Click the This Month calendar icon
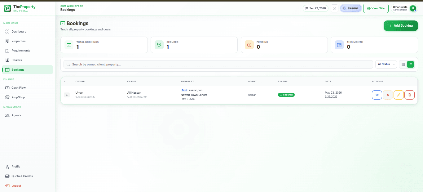Viewport: 423px width, 192px height. pyautogui.click(x=339, y=45)
